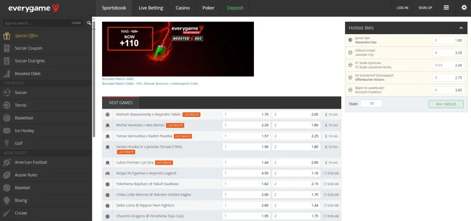This screenshot has width=471, height=221.
Task: Click the LOG IN button
Action: click(x=402, y=8)
